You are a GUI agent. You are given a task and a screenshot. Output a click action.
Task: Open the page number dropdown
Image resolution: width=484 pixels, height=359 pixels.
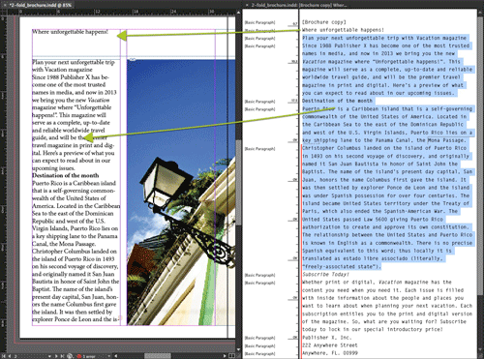tap(49, 356)
